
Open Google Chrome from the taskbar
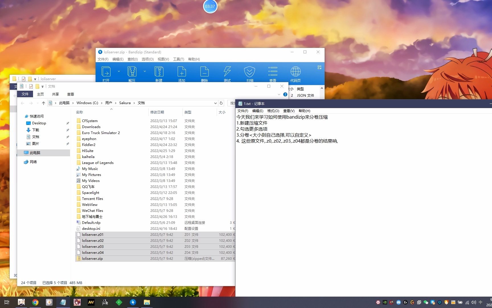(35, 302)
